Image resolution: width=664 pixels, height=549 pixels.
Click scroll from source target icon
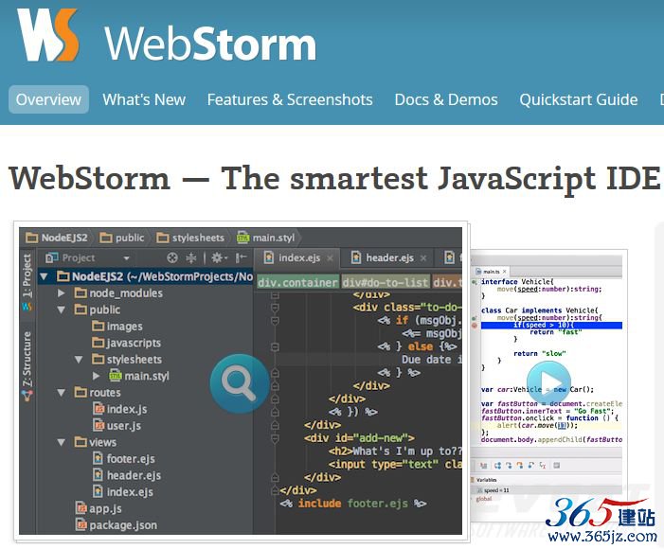pyautogui.click(x=172, y=257)
